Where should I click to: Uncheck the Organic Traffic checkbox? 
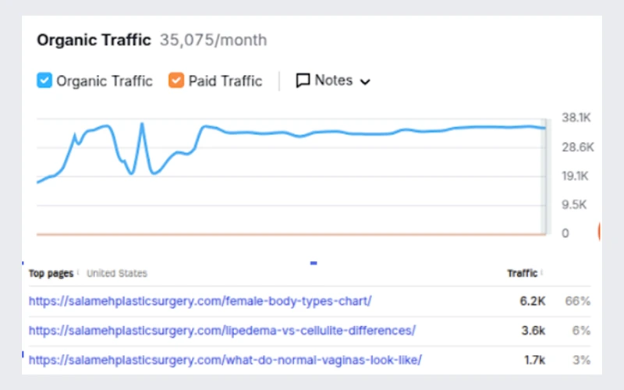tap(44, 80)
